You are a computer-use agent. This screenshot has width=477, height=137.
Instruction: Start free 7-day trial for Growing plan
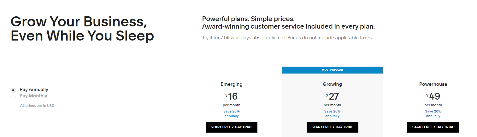(332, 127)
